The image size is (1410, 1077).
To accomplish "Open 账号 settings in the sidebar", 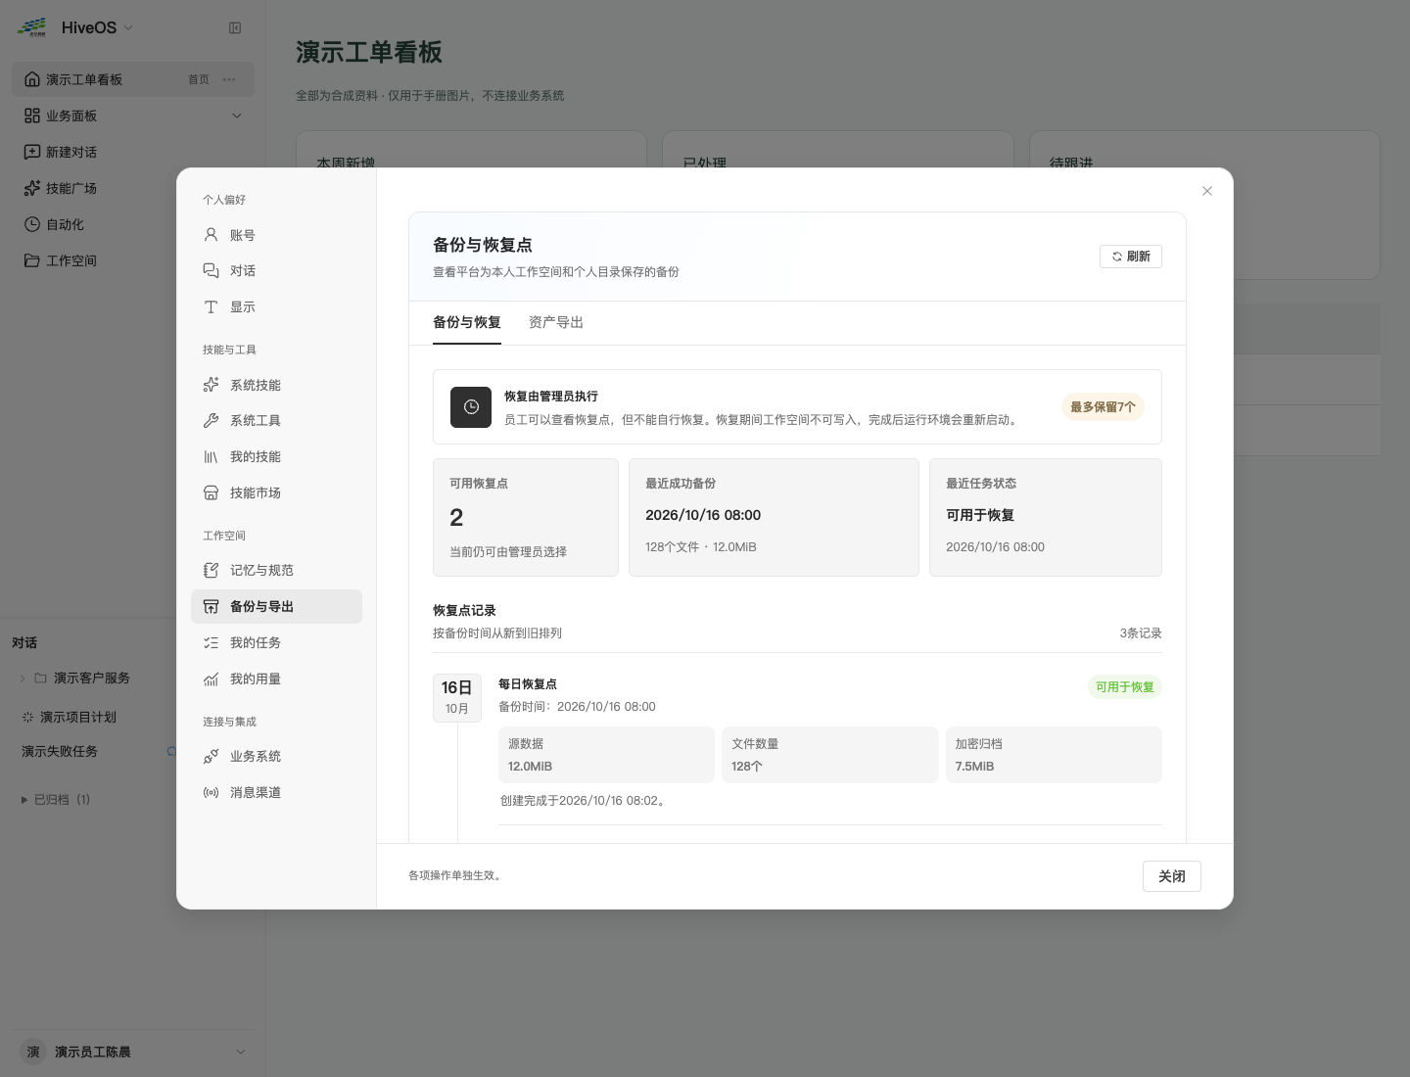I will click(276, 235).
